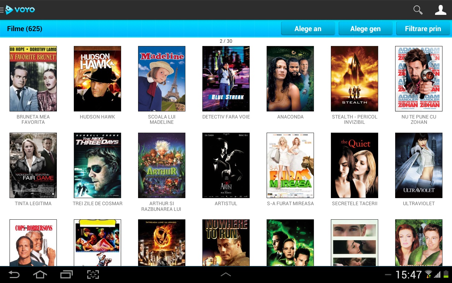Select the title HUDSON HAWK
This screenshot has height=283, width=452.
[97, 117]
